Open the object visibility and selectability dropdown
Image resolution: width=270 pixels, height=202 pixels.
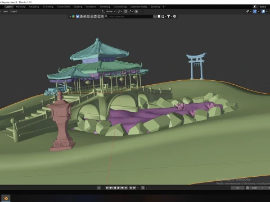click(249, 11)
